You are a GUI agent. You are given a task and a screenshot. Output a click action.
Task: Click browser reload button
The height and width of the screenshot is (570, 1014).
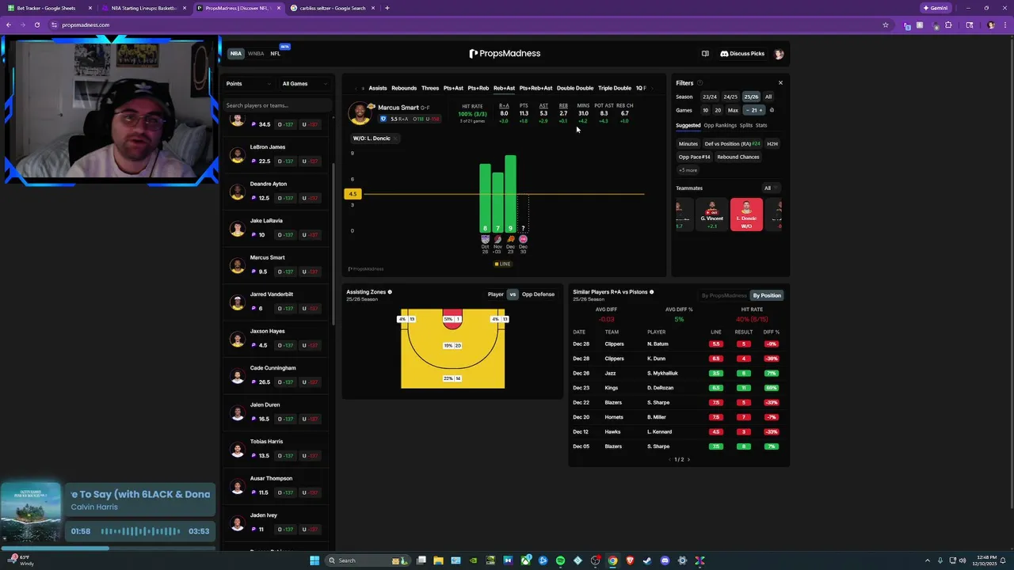[36, 25]
